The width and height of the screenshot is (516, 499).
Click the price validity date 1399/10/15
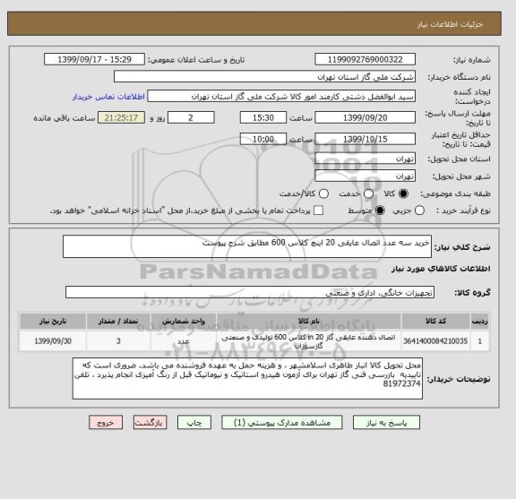click(x=365, y=139)
